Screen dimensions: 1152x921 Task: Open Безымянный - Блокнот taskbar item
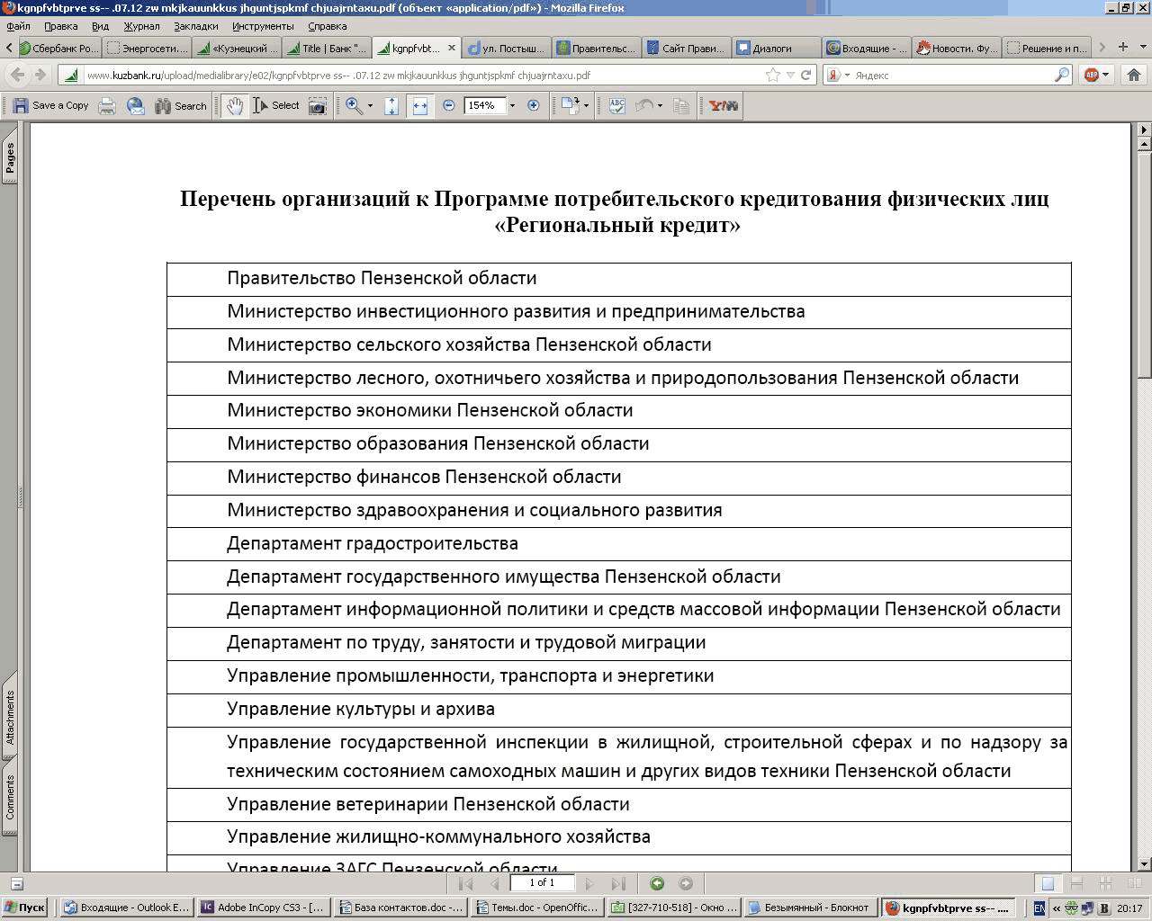point(809,908)
